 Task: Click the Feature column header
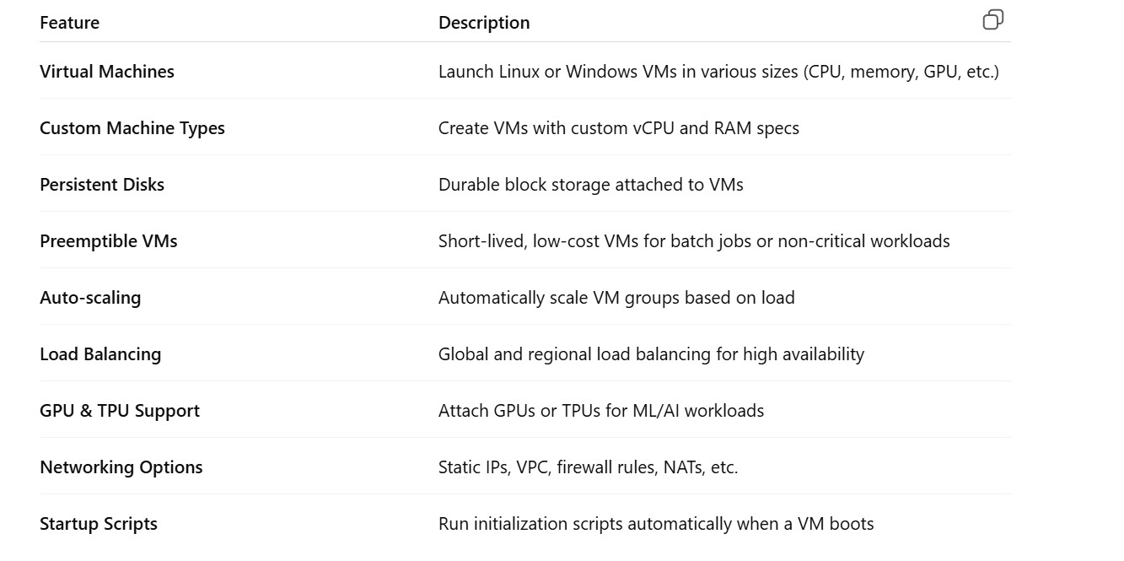(69, 23)
